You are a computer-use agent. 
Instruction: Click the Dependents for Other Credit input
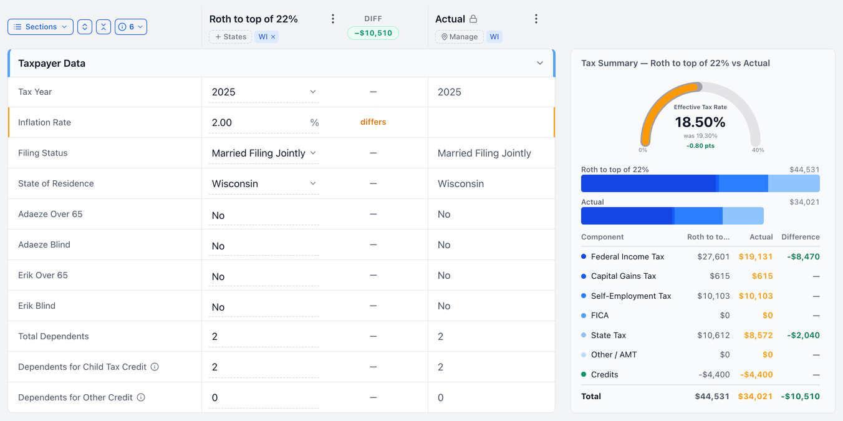coord(264,398)
